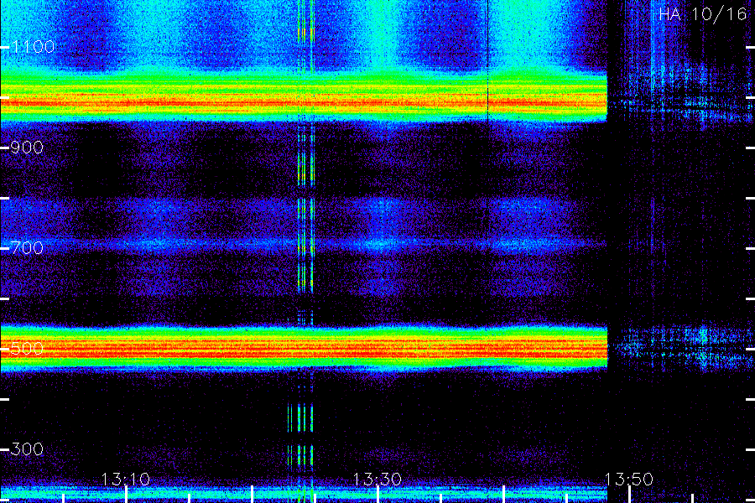Click the 900 frequency axis label

click(x=27, y=148)
